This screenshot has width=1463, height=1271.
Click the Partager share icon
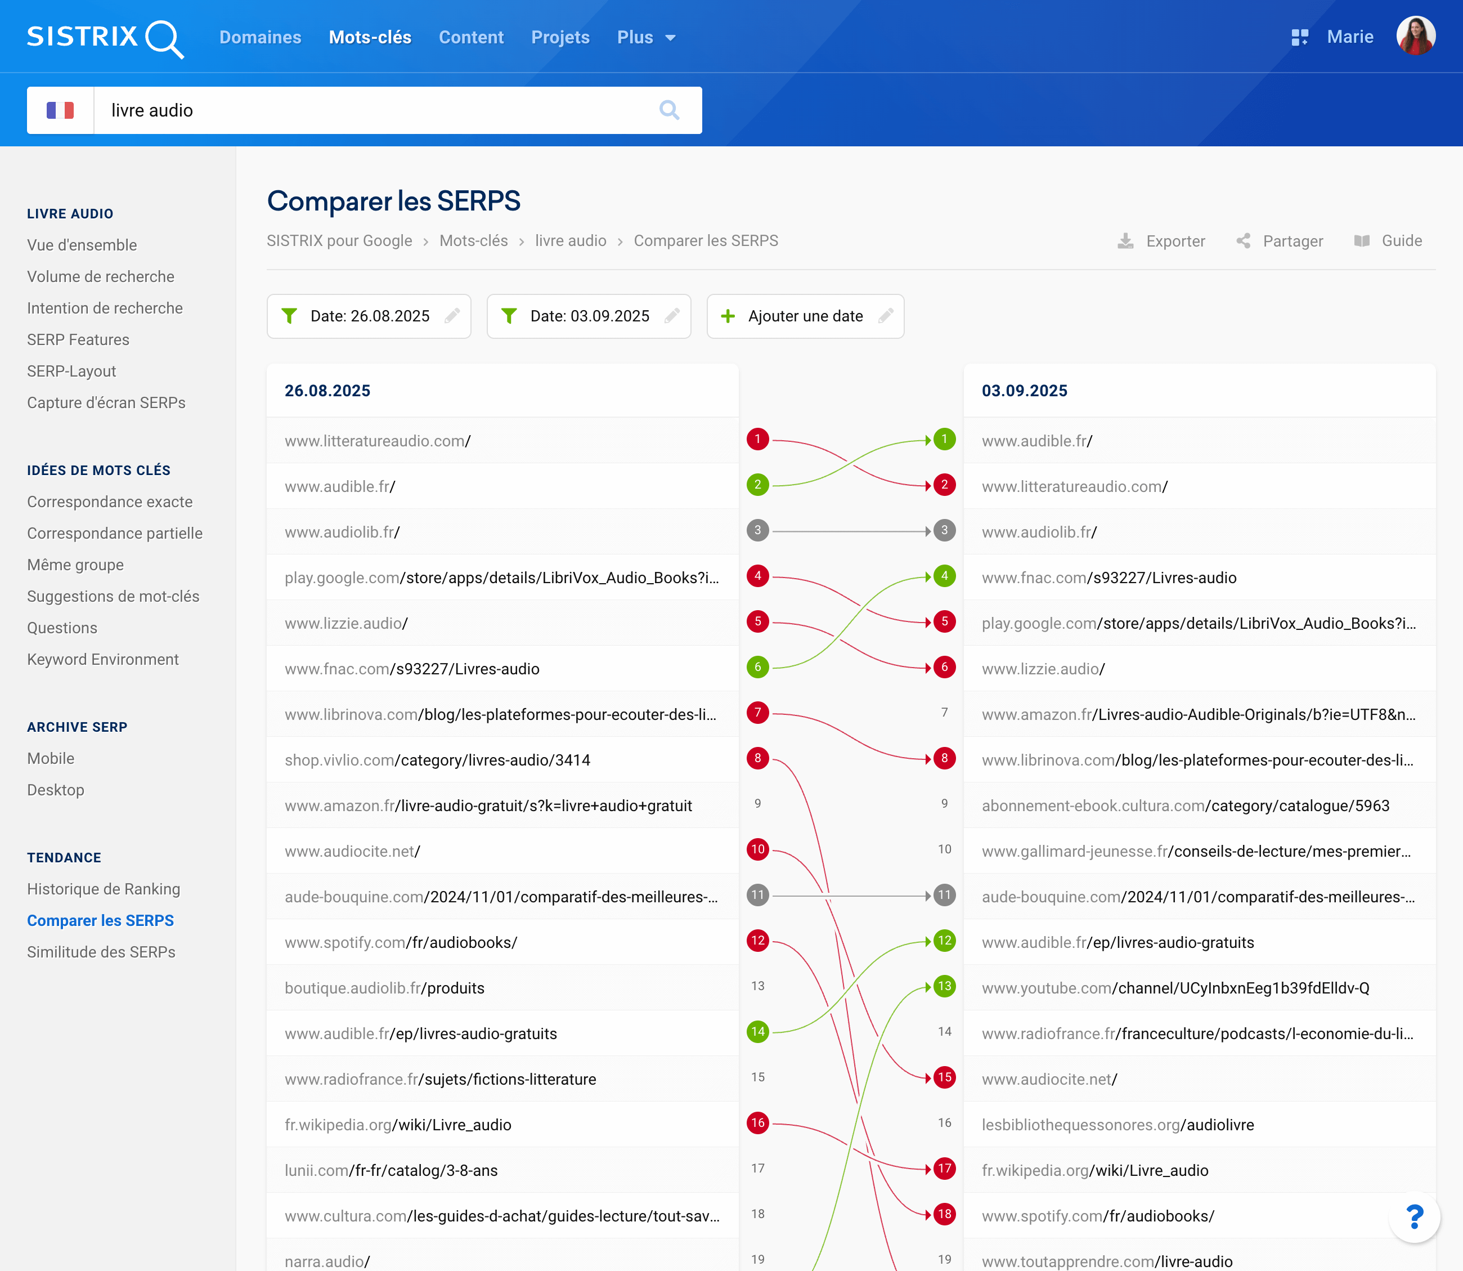(1243, 241)
